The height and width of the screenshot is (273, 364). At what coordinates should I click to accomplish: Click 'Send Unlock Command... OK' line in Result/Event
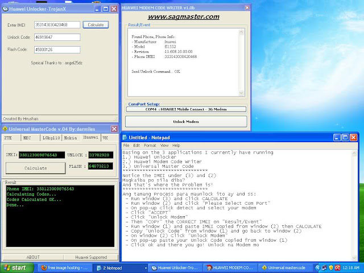point(156,72)
